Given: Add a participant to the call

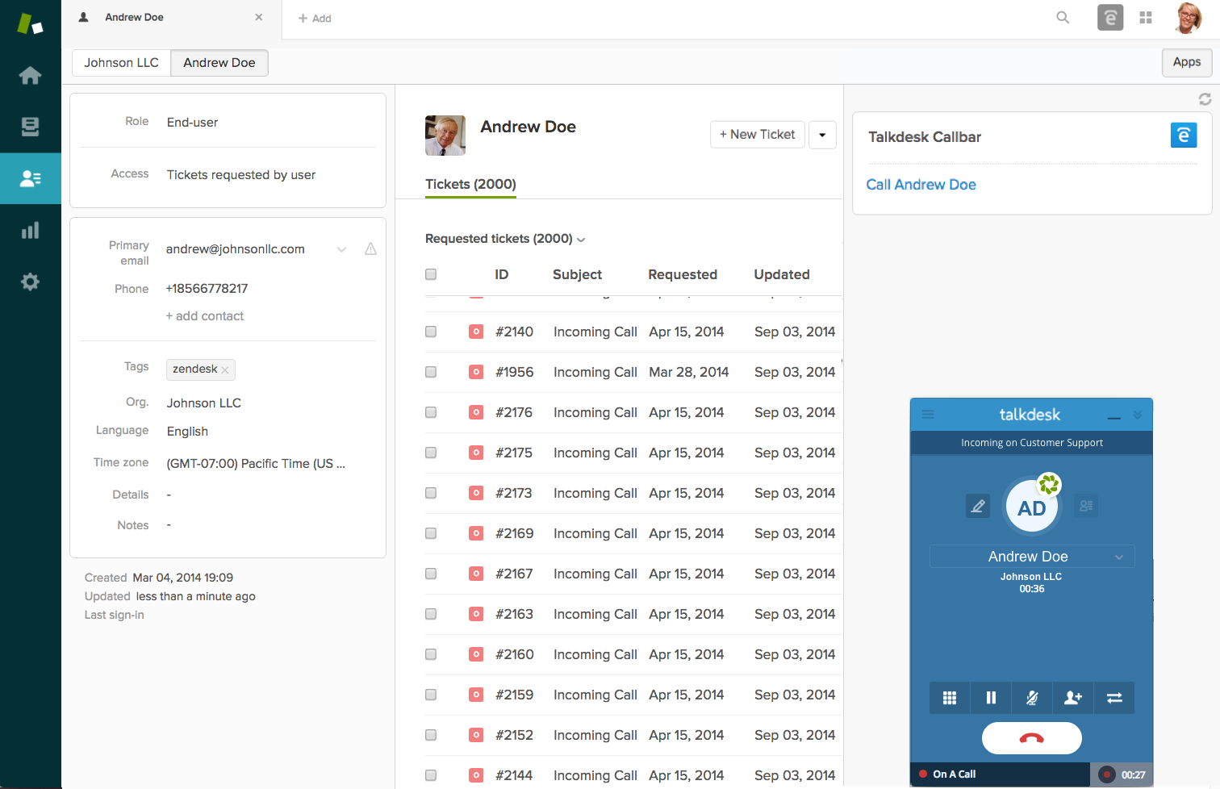Looking at the screenshot, I should (1072, 698).
